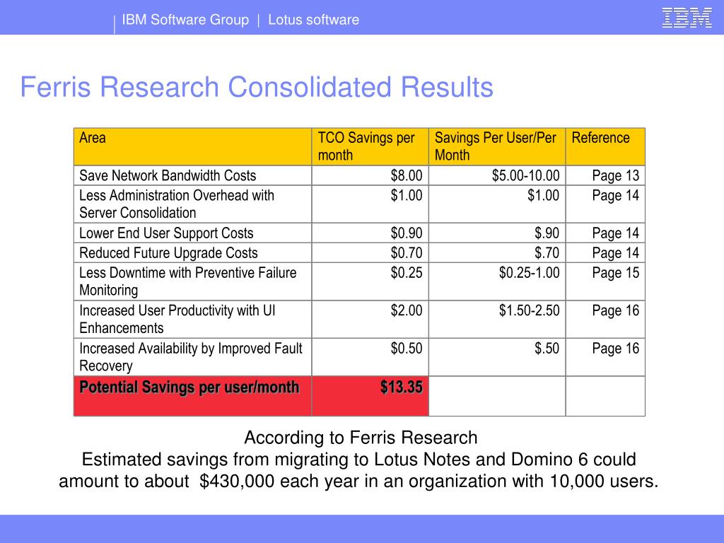724x543 pixels.
Task: Click the 'Page 14' cell in Administration Overhead row
Action: point(605,204)
